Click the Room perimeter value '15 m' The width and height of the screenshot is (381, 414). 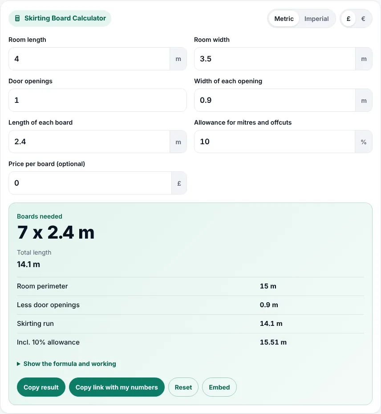click(x=268, y=286)
